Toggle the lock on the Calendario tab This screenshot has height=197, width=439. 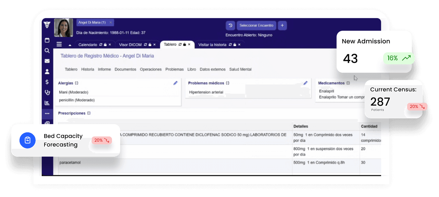pos(105,44)
